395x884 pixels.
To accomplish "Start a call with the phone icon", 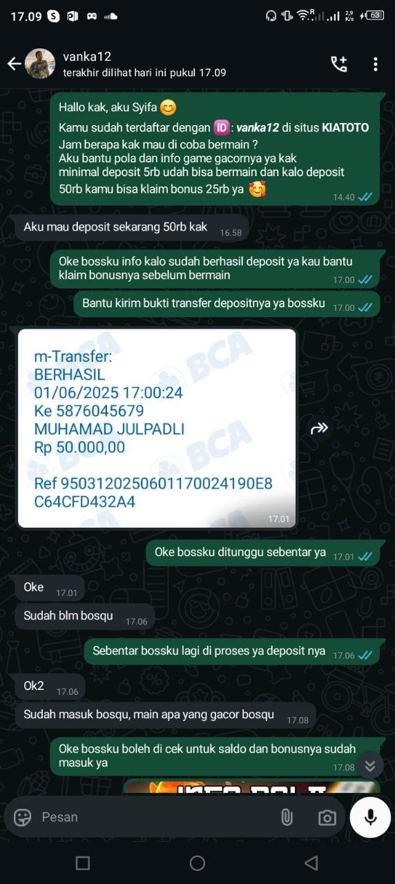I will 339,64.
